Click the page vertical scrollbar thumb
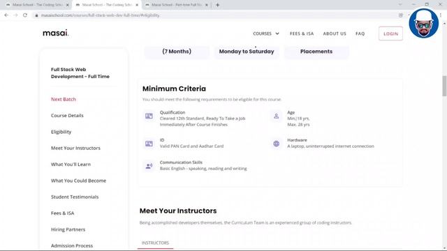The height and width of the screenshot is (251, 447). (444, 86)
